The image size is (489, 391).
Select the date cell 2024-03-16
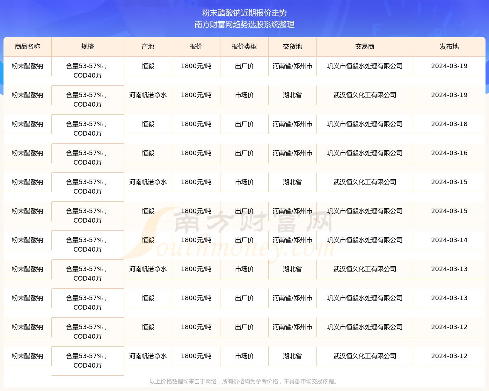coord(449,153)
